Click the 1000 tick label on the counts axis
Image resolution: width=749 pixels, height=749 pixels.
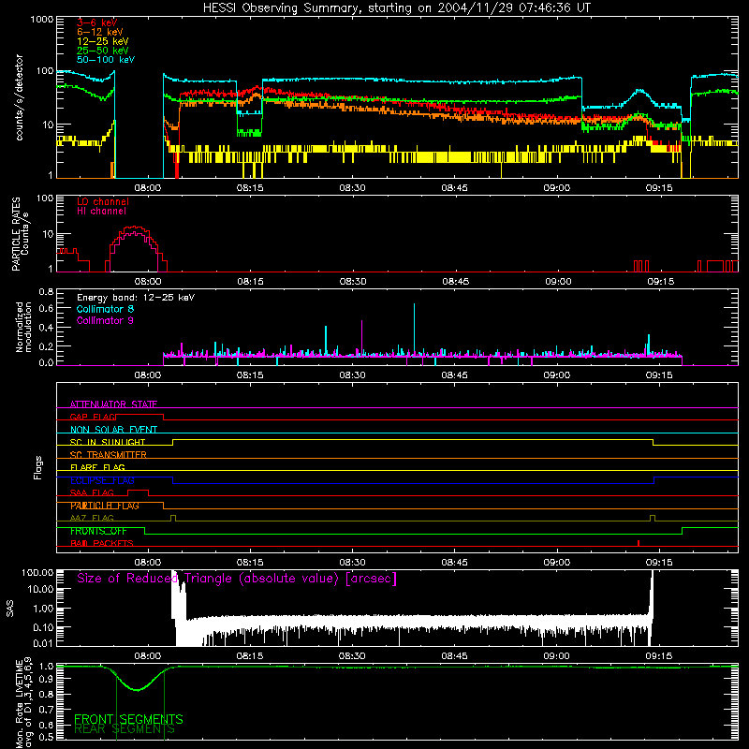[x=42, y=20]
